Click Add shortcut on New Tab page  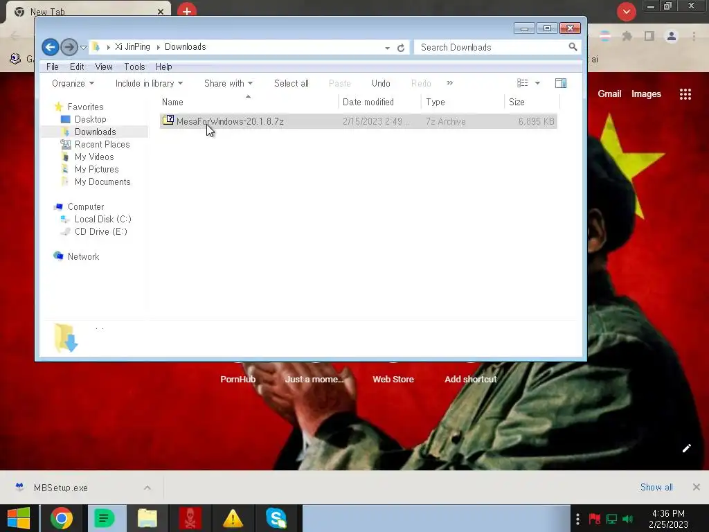pos(470,379)
